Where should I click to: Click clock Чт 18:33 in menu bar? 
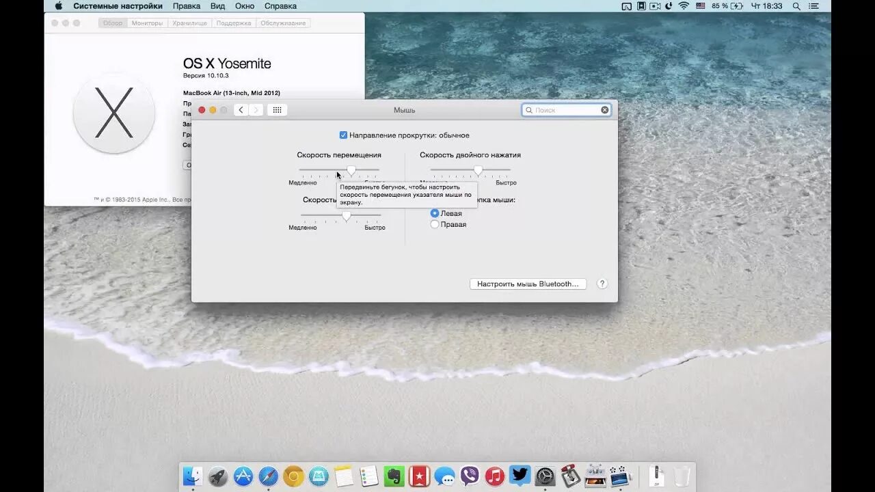pyautogui.click(x=766, y=6)
